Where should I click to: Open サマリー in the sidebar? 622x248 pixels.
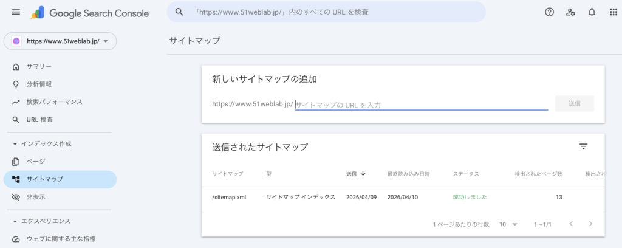coord(39,66)
